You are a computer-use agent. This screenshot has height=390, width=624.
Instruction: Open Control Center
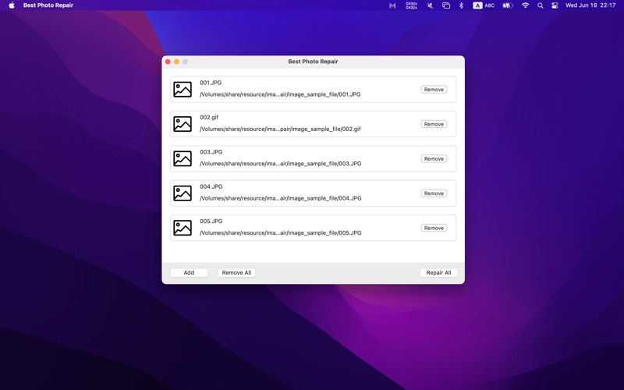point(555,5)
